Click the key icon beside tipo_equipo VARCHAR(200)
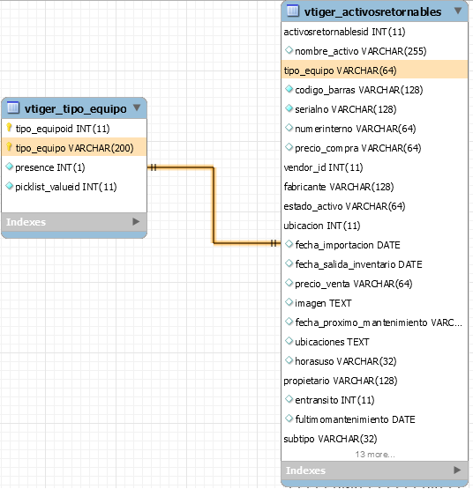 pos(10,147)
